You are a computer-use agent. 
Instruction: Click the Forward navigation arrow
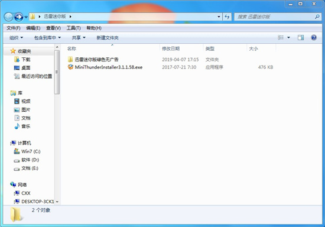[x=18, y=17]
